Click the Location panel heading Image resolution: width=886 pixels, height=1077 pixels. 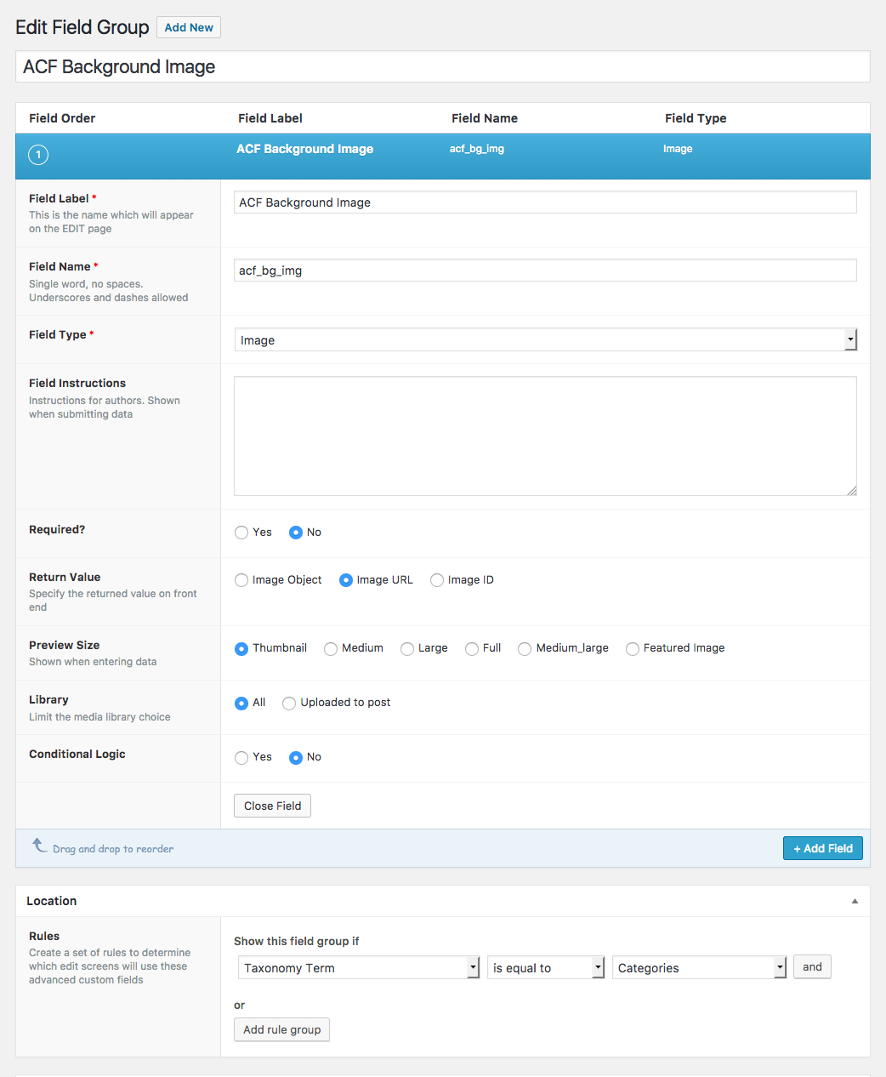[51, 901]
